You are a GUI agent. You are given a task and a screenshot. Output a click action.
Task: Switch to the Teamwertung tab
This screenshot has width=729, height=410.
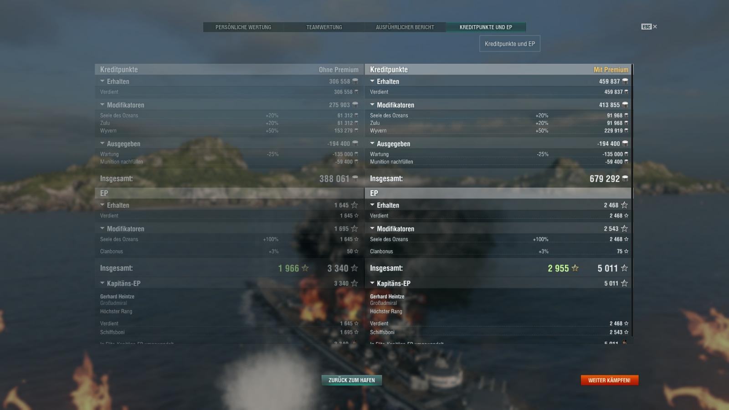324,27
